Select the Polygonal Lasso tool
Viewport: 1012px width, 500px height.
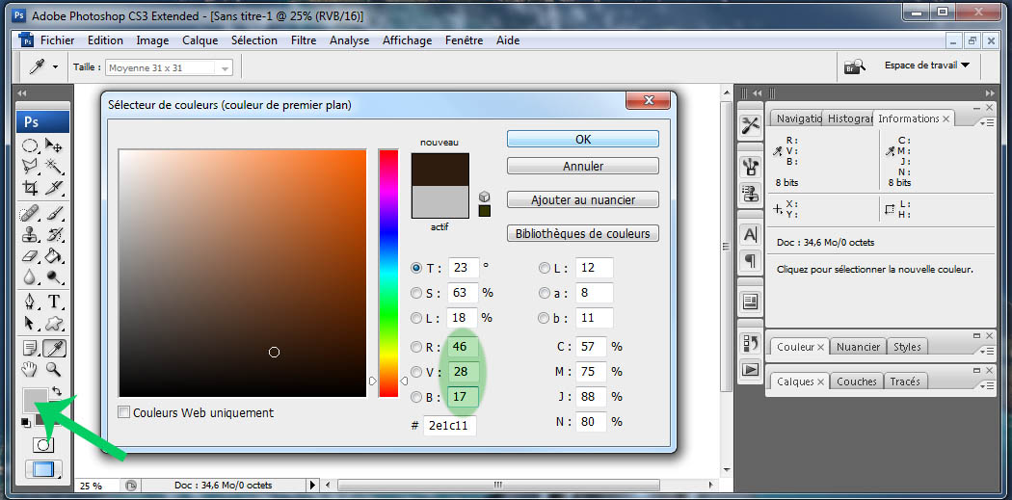(x=30, y=167)
